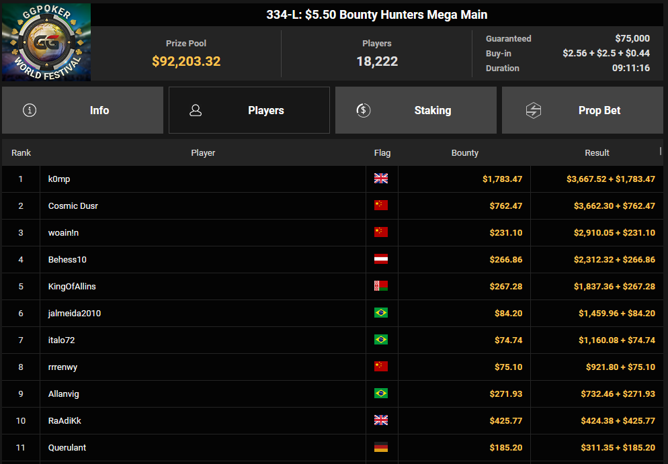The height and width of the screenshot is (464, 668).
Task: Click the Flag column header
Action: [x=382, y=153]
